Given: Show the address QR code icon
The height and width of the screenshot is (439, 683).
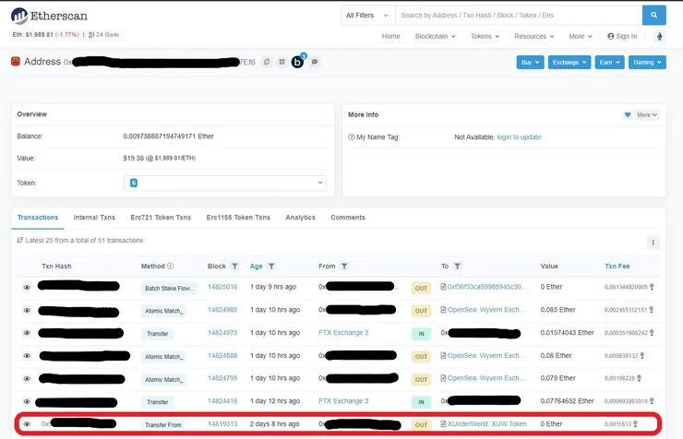Looking at the screenshot, I should 282,62.
